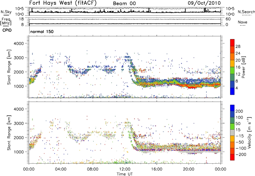Viewport: 255px width, 176px height.
Task: Click the '200' value on Velocity color bar
Action: click(239, 111)
